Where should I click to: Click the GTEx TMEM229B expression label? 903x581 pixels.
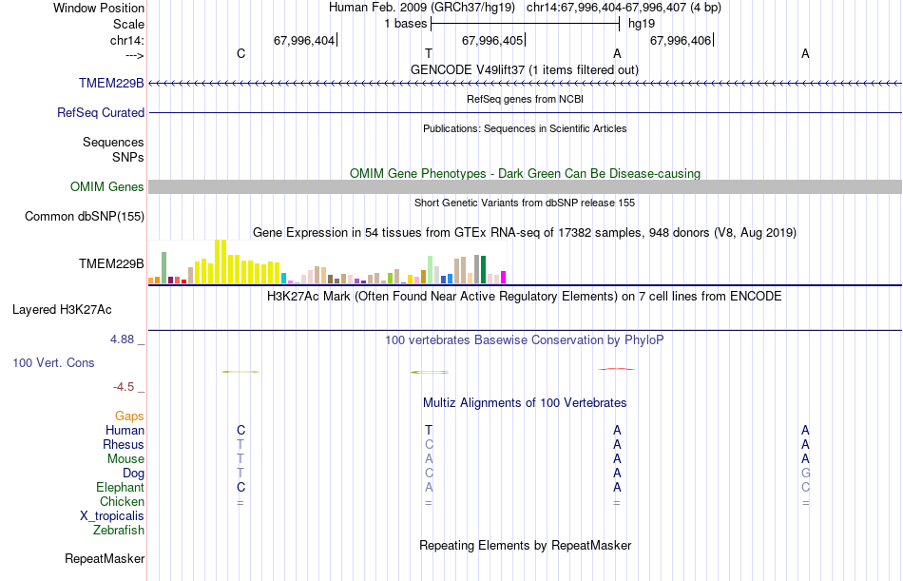click(111, 263)
